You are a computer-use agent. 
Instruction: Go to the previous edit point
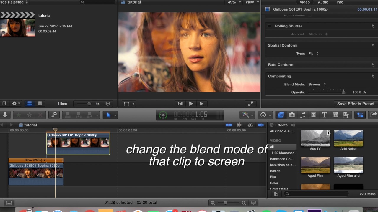[x=180, y=104]
